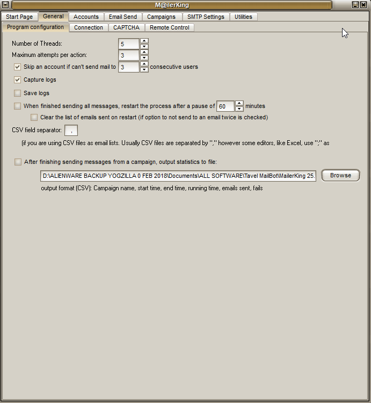The height and width of the screenshot is (403, 371).
Task: Toggle Clear the list of emails sent on restart
Action: (x=34, y=117)
